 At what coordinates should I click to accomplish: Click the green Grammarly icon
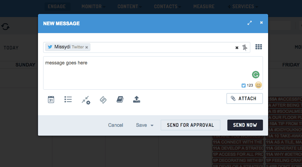(255, 75)
